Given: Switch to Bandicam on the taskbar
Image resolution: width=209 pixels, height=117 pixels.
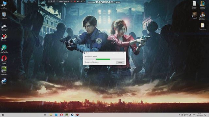Looking at the screenshot, I should tap(77, 115).
